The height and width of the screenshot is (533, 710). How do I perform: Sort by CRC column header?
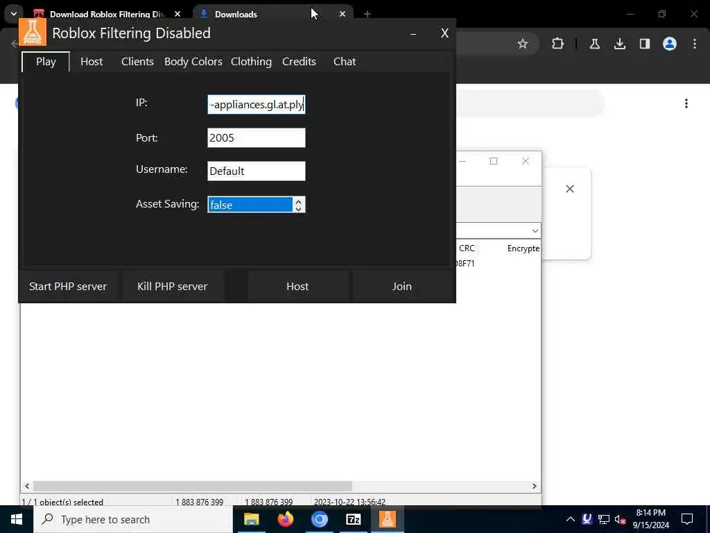[x=467, y=248]
